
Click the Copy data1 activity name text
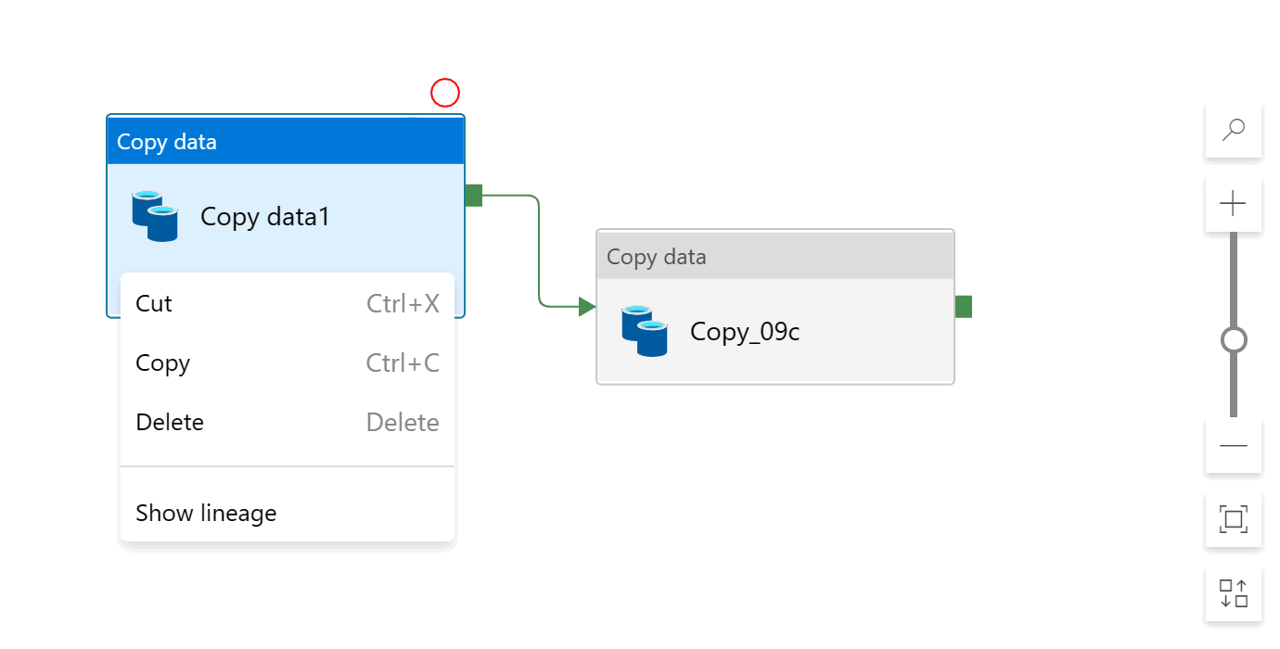click(265, 217)
